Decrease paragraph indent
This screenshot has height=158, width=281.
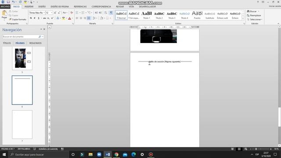(x=97, y=13)
